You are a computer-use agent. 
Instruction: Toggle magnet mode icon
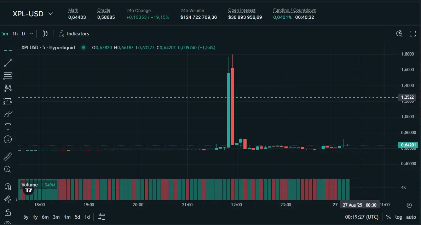tap(8, 186)
